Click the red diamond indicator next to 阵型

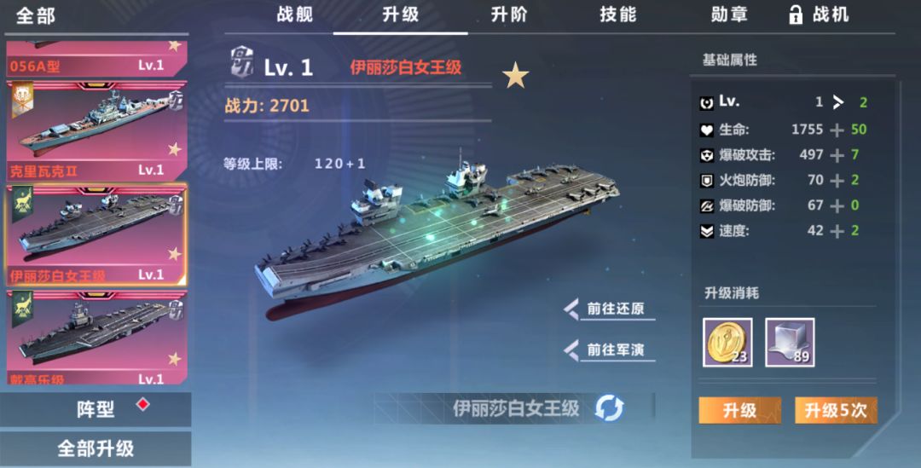tap(142, 404)
